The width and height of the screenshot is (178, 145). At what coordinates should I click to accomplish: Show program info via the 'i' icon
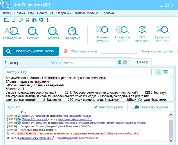[x=48, y=20]
